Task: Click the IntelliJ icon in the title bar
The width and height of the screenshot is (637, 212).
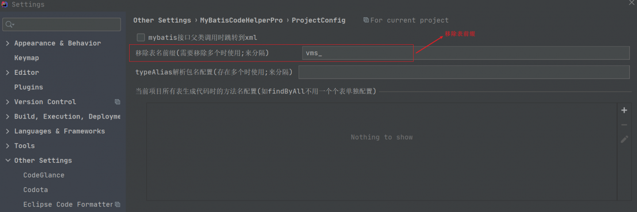Action: pos(5,4)
